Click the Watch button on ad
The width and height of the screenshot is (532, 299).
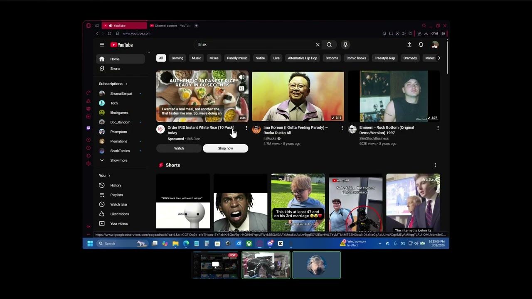coord(179,148)
